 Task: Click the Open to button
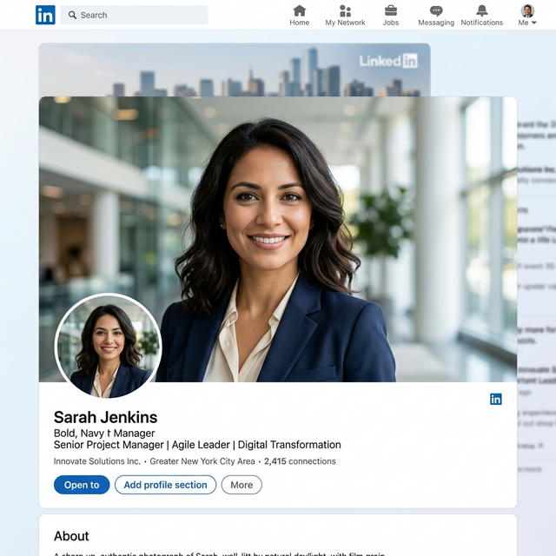(82, 485)
